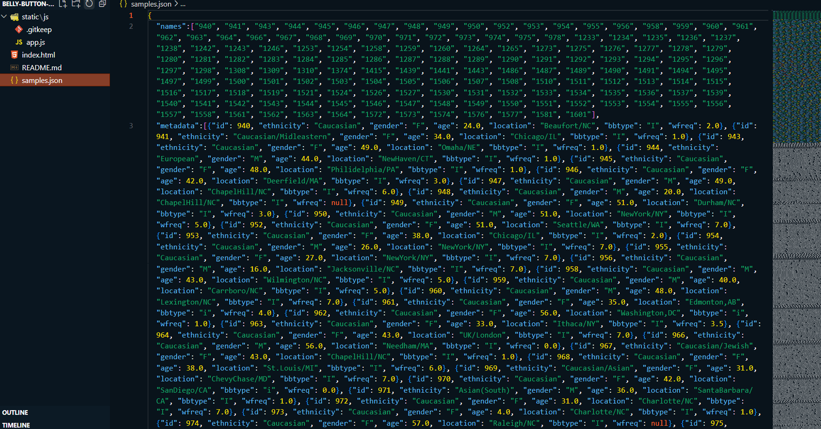The width and height of the screenshot is (821, 429).
Task: Open README.md in the editor
Action: pos(42,68)
